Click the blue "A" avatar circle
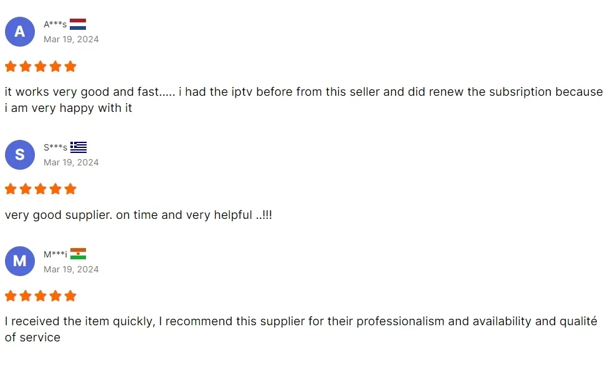 (x=20, y=32)
